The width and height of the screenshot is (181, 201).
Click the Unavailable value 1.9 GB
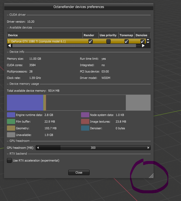[49, 135]
